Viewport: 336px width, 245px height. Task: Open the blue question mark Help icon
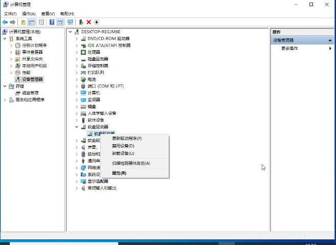pyautogui.click(x=52, y=22)
